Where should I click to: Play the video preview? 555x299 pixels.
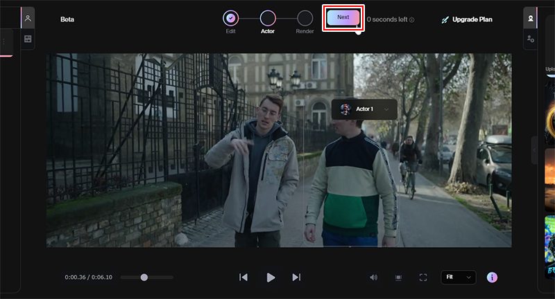point(271,277)
